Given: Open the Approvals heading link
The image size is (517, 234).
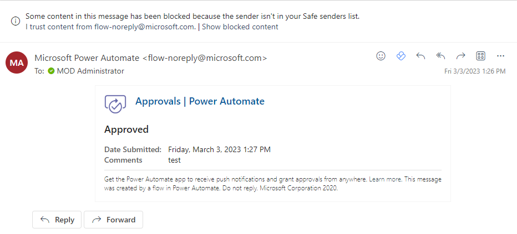Looking at the screenshot, I should (x=158, y=101).
